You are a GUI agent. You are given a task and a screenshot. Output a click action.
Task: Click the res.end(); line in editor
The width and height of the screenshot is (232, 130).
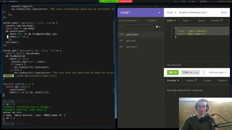[12, 42]
